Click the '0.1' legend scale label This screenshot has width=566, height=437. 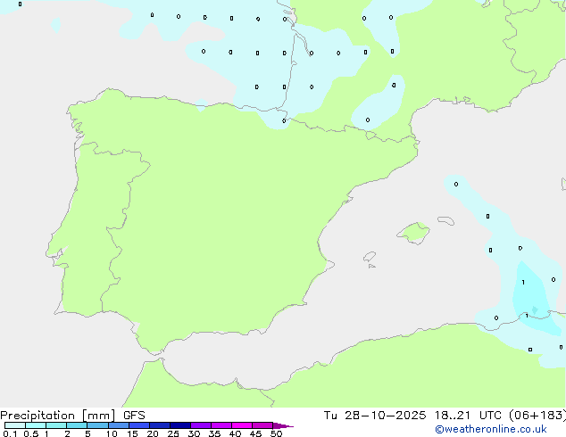[x=10, y=433]
